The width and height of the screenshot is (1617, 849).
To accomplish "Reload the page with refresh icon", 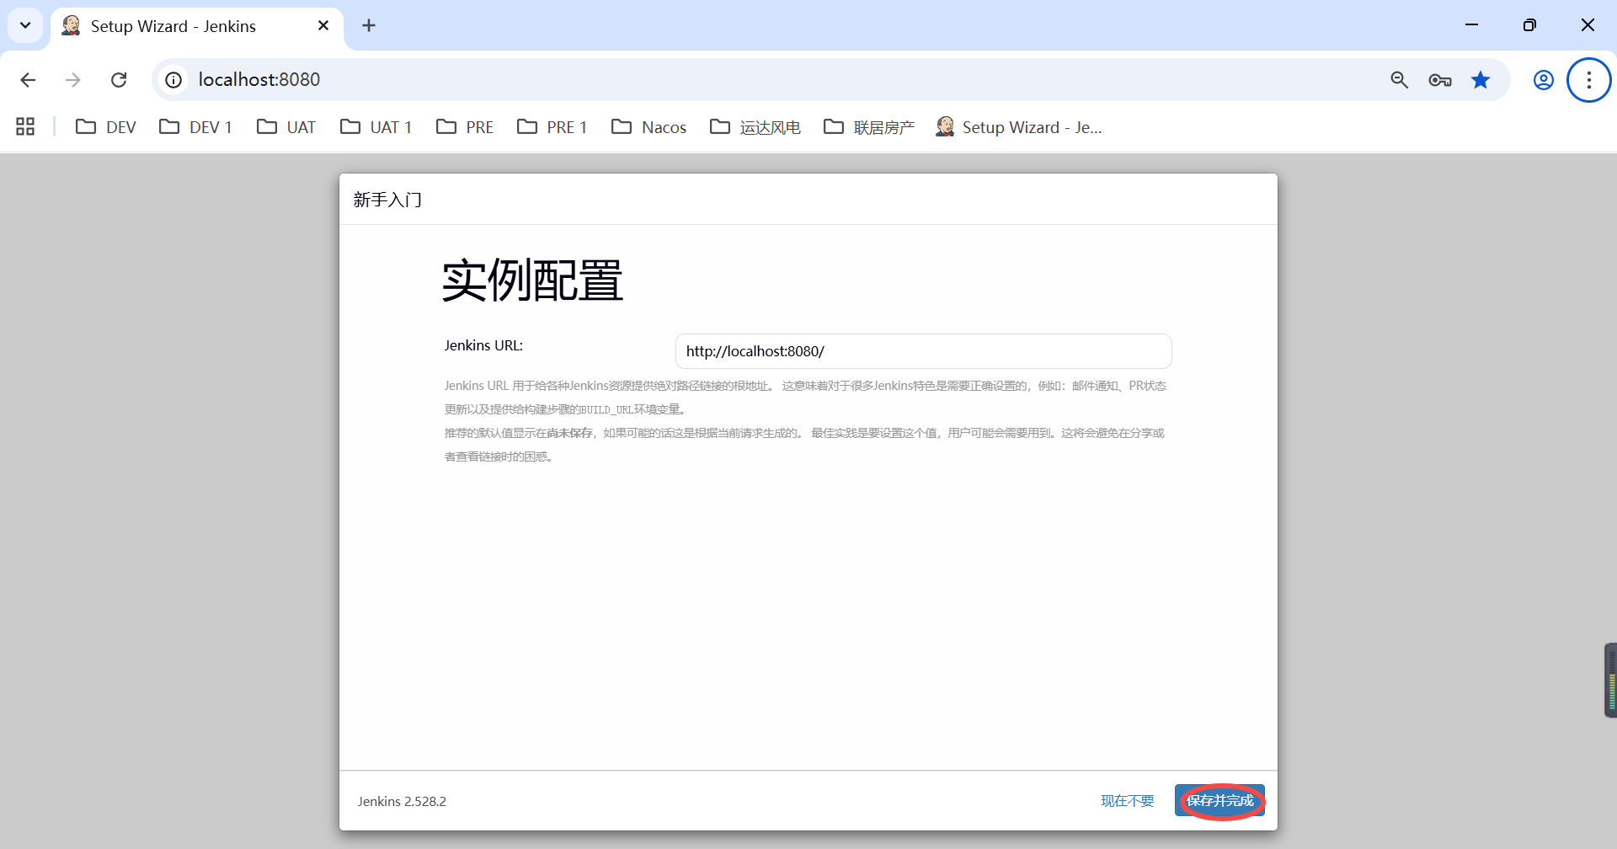I will pos(119,80).
